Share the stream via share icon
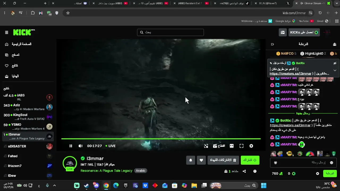 point(244,171)
